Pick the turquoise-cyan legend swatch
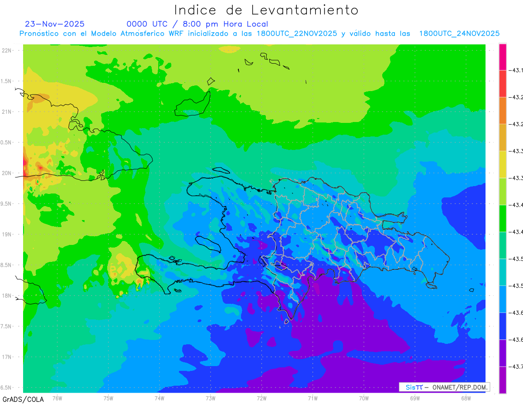 (x=503, y=272)
